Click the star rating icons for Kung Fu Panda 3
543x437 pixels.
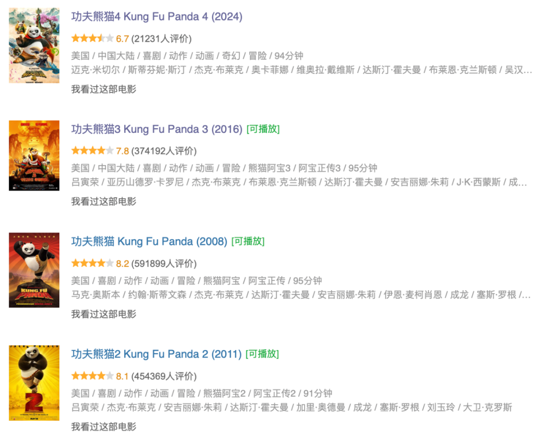pos(93,150)
